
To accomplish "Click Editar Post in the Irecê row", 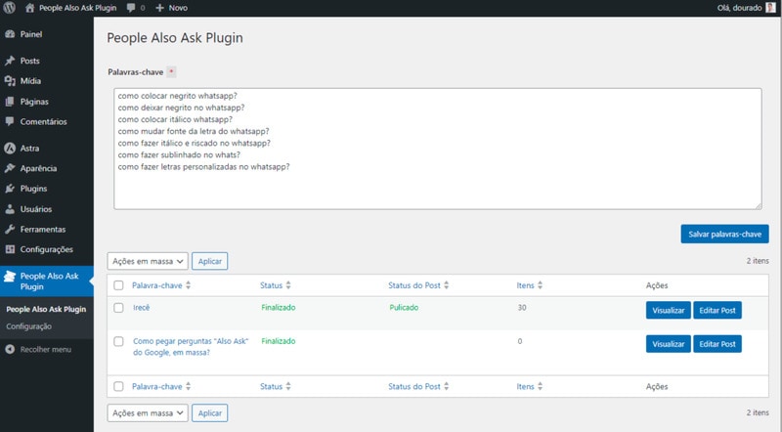I will coord(717,310).
